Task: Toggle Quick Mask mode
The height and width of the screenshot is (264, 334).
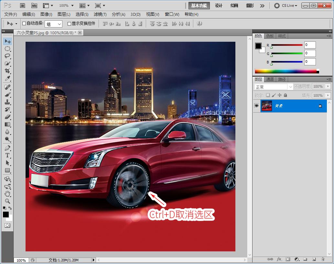Action: tap(7, 225)
